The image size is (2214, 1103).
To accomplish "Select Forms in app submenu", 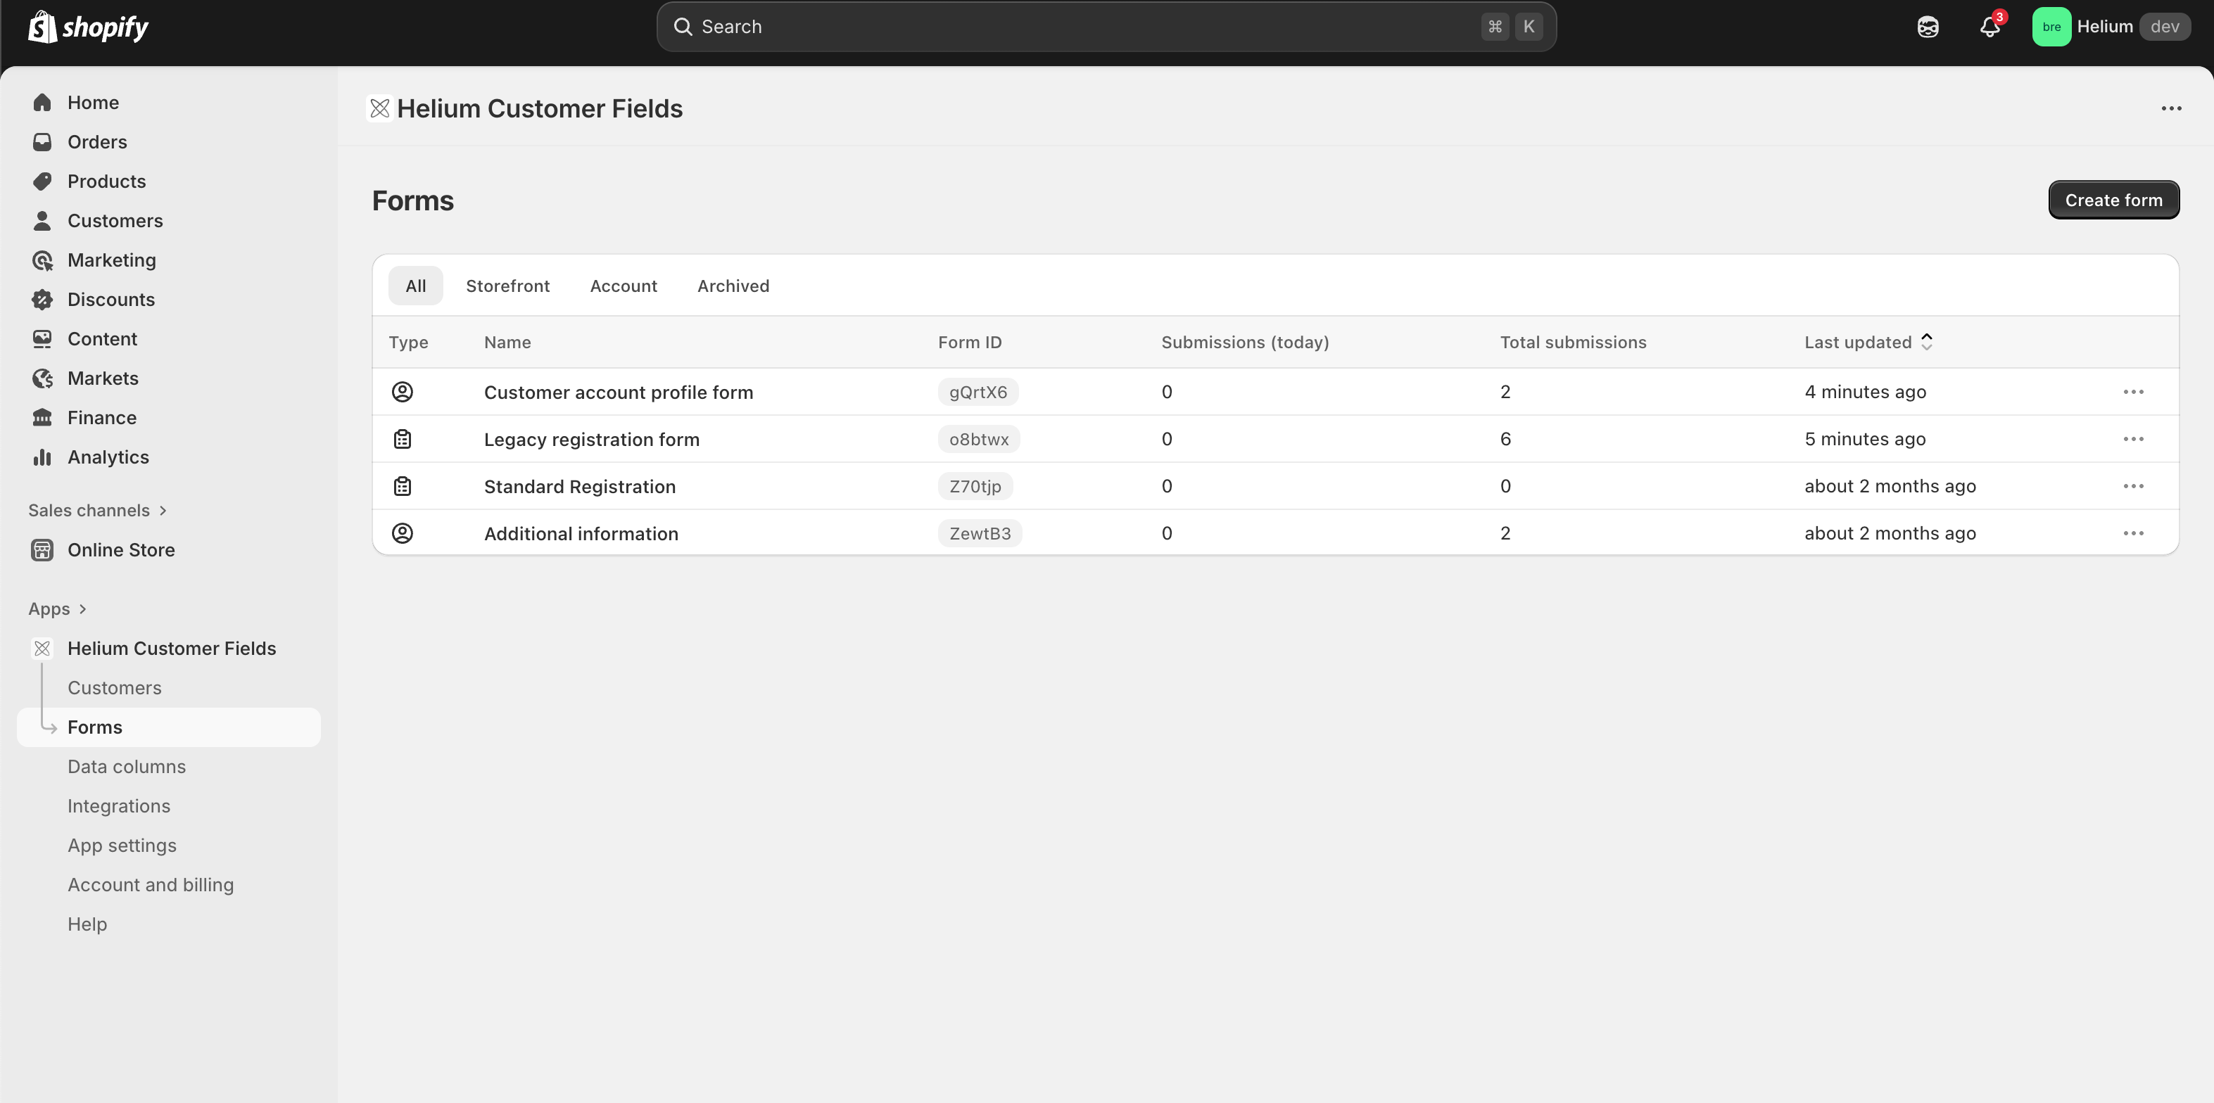I will coord(168,727).
